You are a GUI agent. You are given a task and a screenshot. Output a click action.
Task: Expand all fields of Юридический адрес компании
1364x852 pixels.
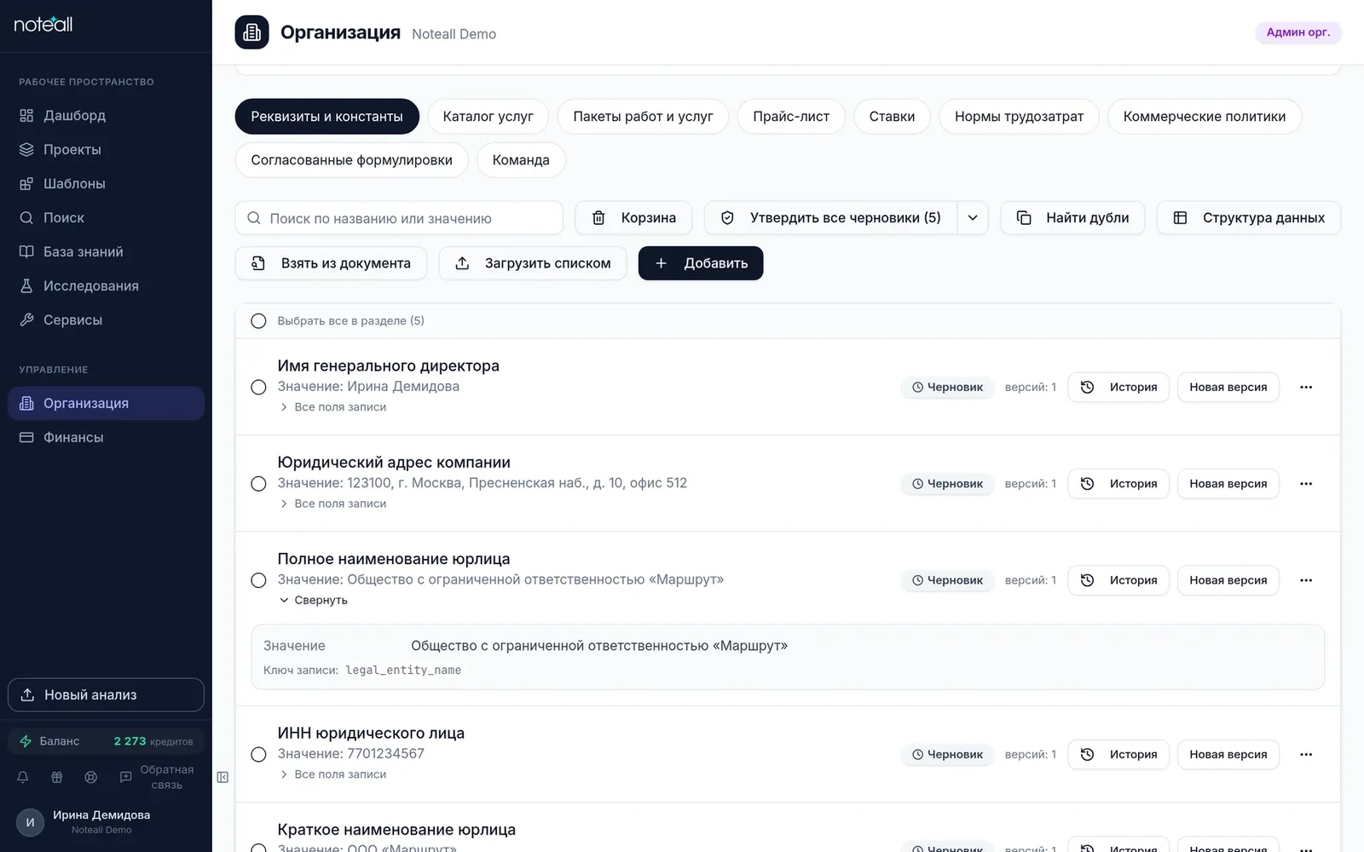coord(333,504)
